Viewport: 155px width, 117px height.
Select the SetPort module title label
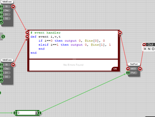point(133,64)
